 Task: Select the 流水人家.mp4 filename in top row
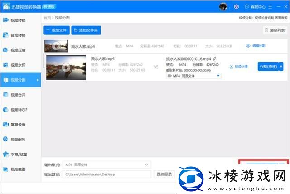tap(83, 46)
